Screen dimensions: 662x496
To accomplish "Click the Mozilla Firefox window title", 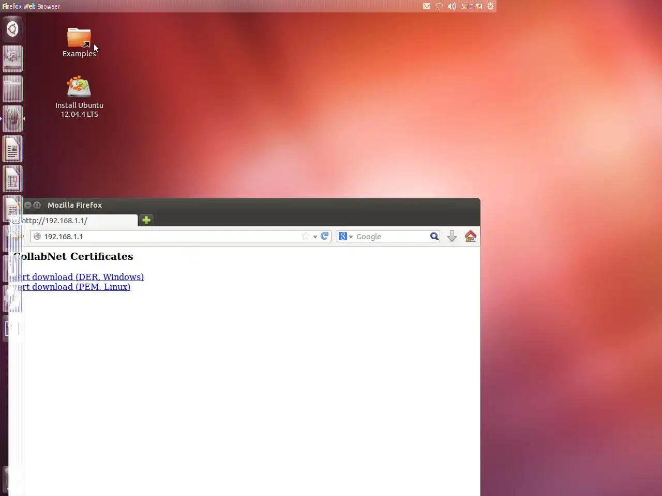I will [x=75, y=205].
